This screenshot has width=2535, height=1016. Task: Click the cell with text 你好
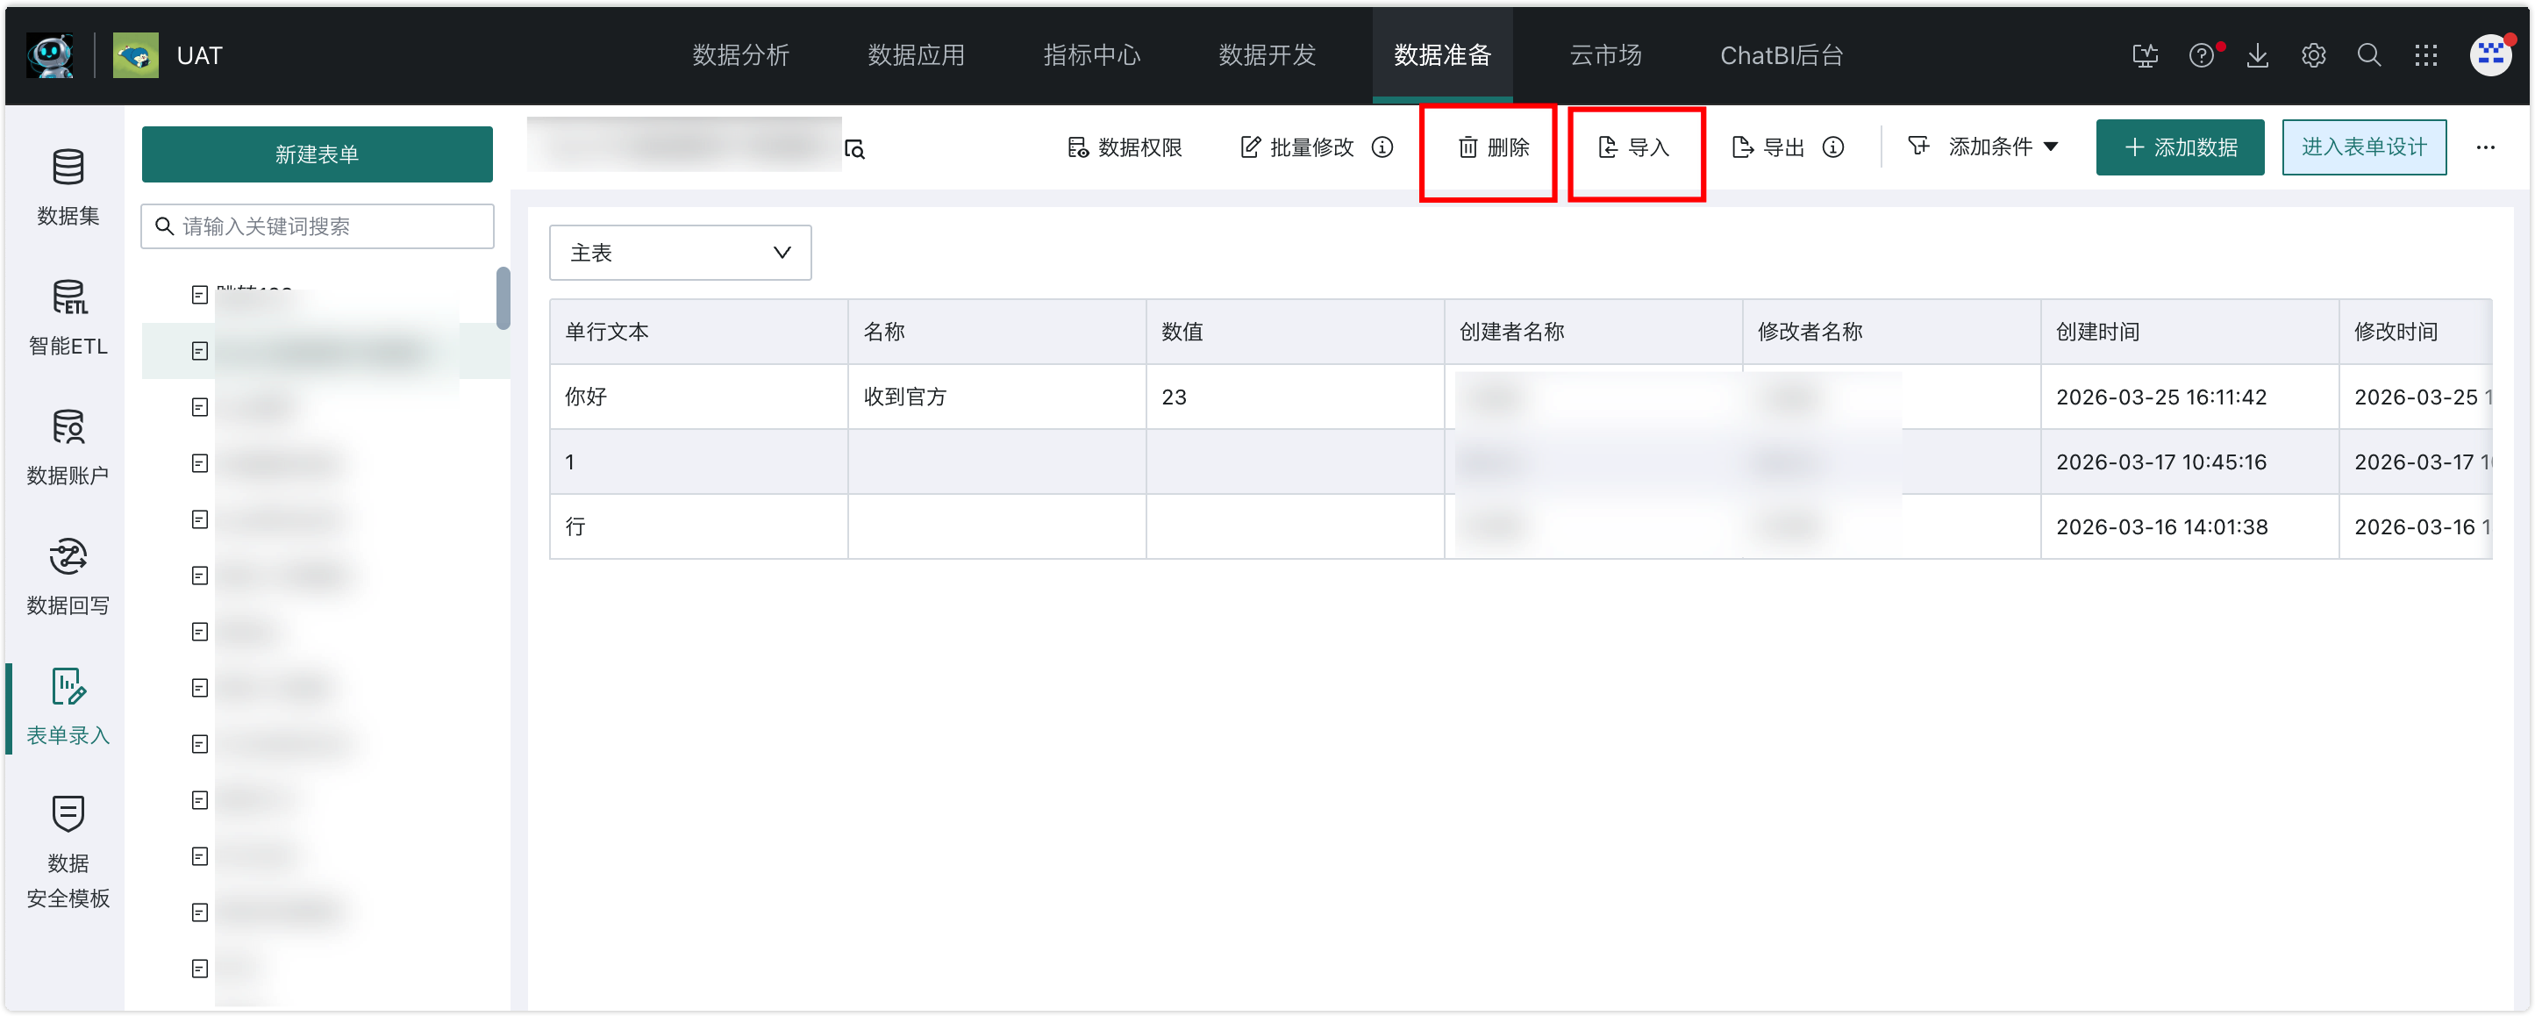point(699,397)
